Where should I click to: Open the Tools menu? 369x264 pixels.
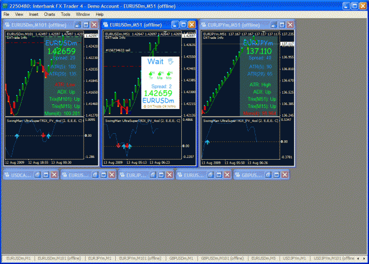coord(66,14)
